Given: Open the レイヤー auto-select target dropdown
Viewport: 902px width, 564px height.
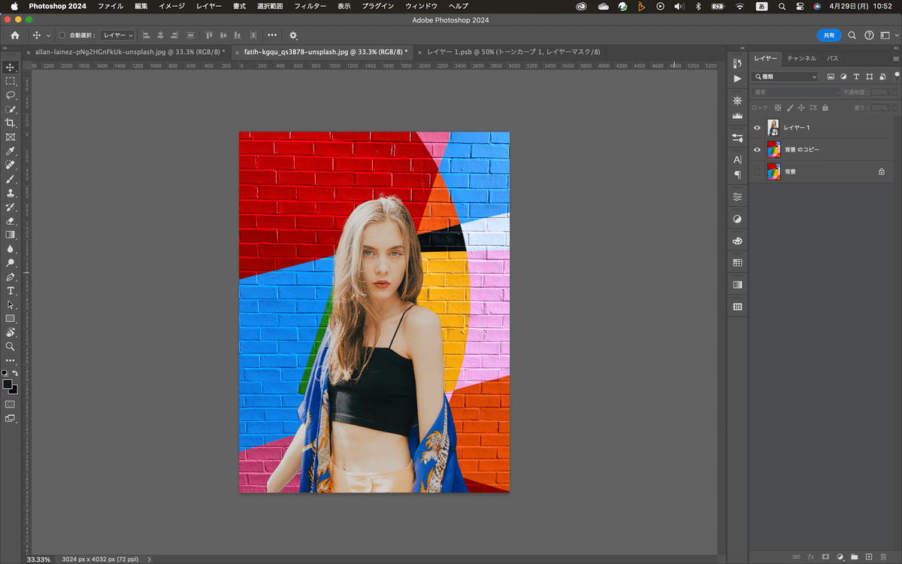Looking at the screenshot, I should tap(117, 35).
